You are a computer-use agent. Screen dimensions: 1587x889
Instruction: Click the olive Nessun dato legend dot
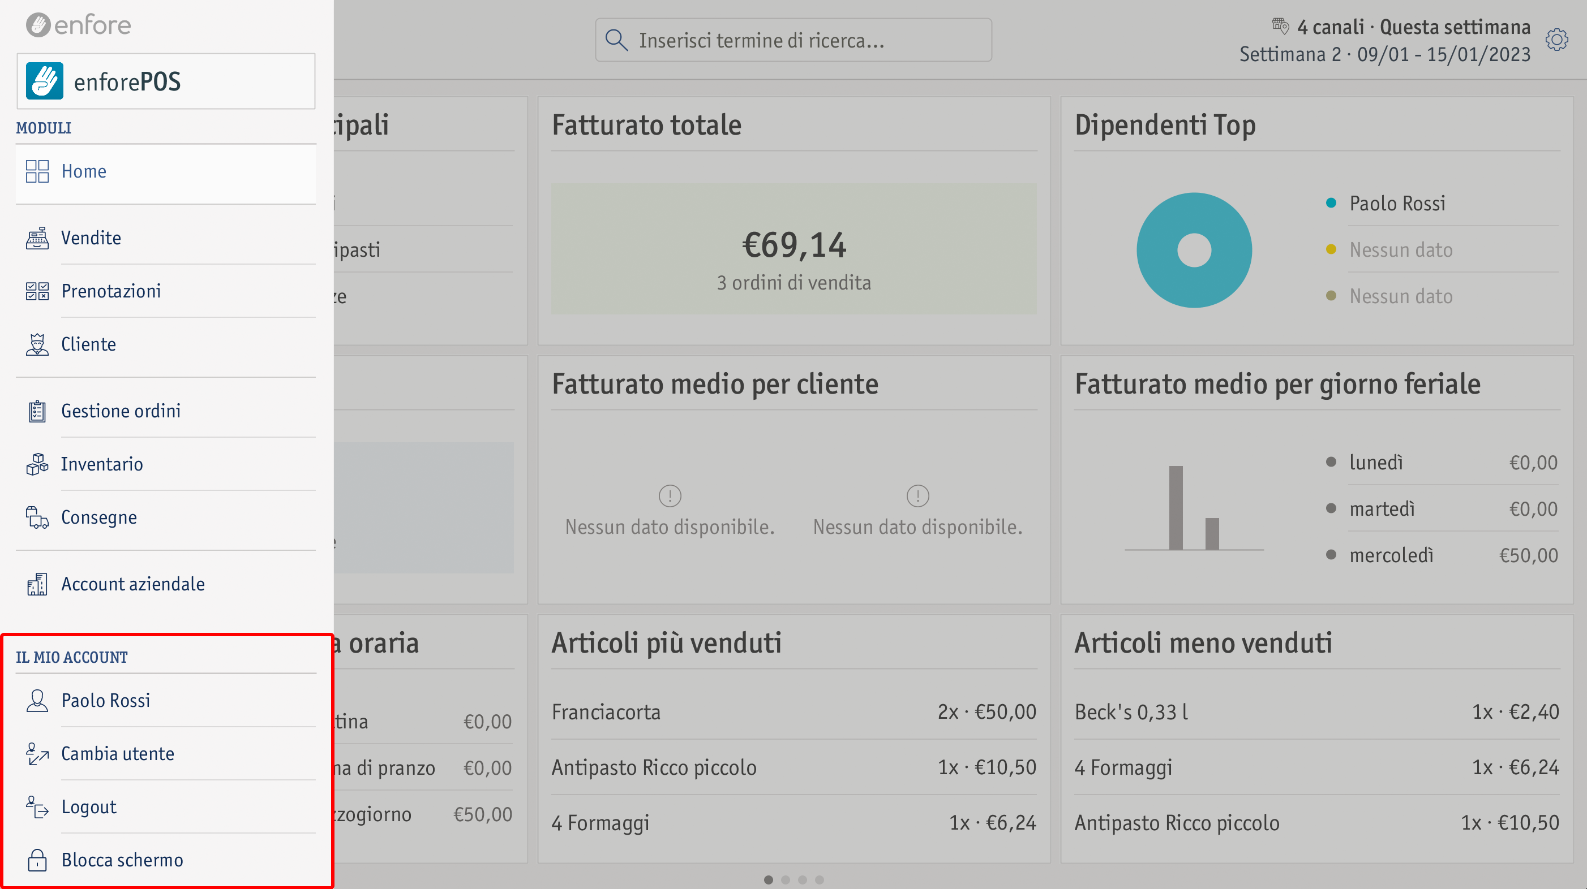coord(1331,296)
